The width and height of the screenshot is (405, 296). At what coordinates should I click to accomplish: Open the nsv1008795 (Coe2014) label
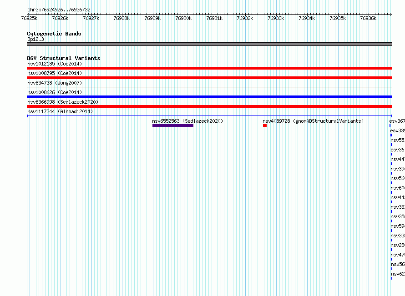55,73
